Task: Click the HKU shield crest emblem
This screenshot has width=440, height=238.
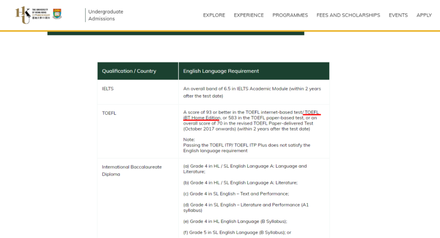Action: point(57,14)
